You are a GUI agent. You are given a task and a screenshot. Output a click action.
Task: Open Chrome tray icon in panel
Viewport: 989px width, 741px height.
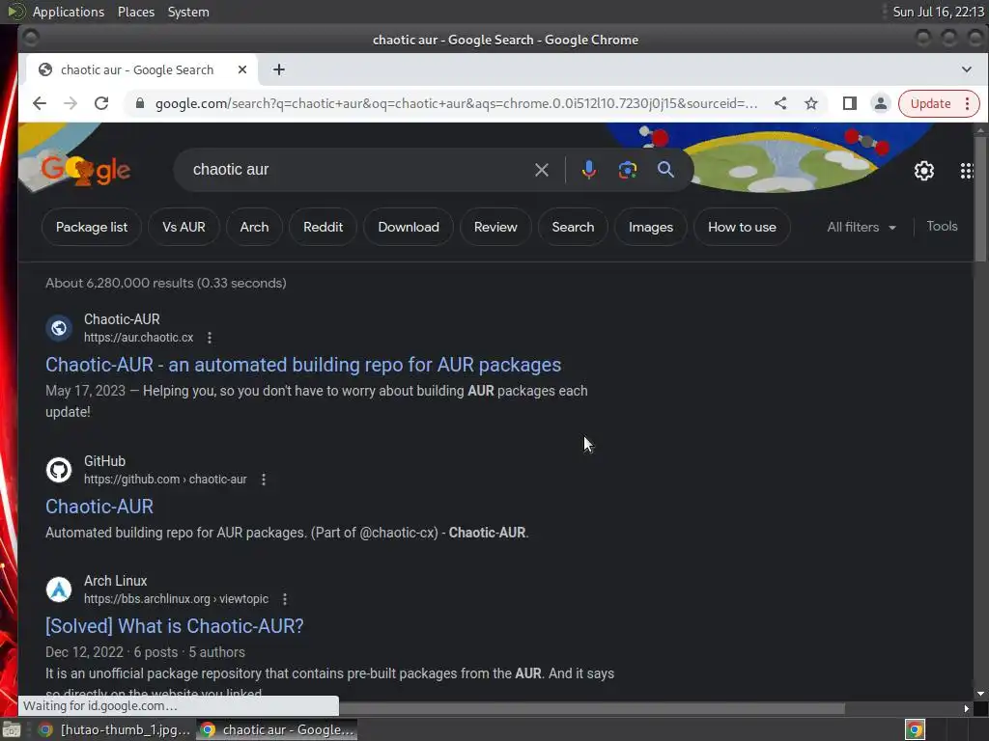tap(916, 729)
